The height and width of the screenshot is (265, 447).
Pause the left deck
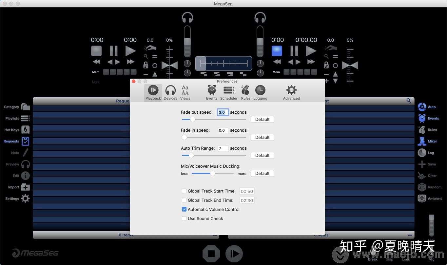click(x=114, y=51)
